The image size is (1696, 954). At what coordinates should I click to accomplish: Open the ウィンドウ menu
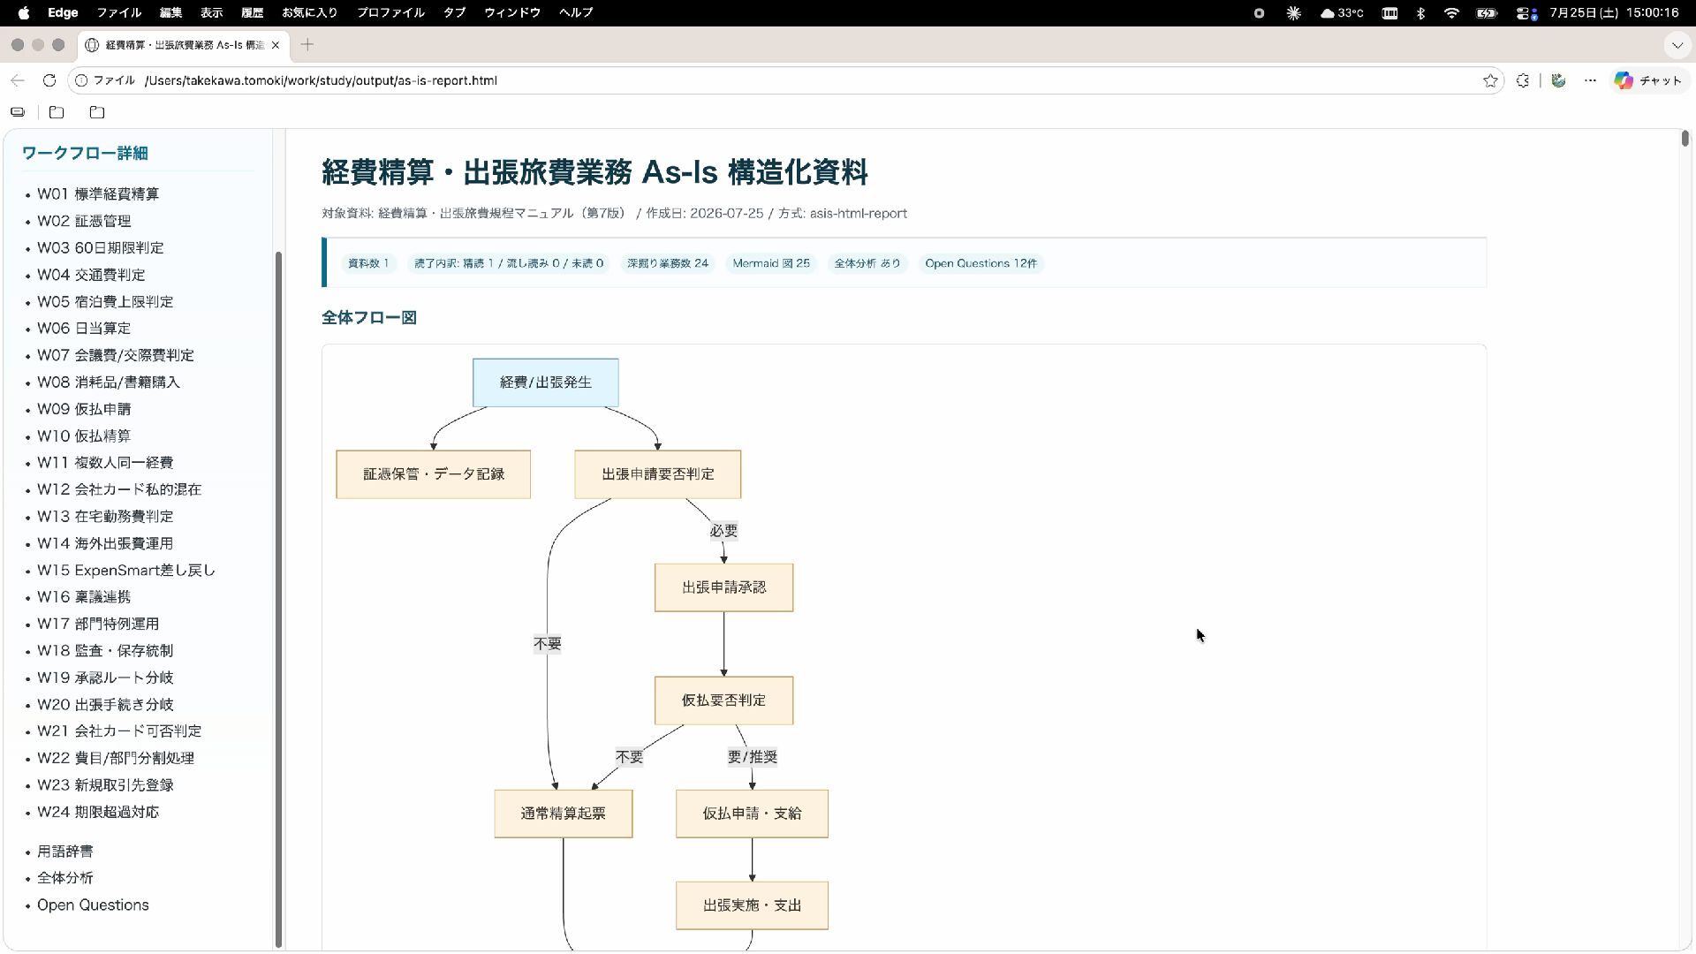click(x=512, y=13)
